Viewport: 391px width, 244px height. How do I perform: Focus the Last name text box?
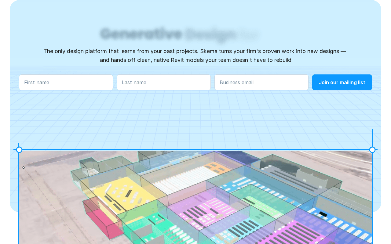[164, 82]
